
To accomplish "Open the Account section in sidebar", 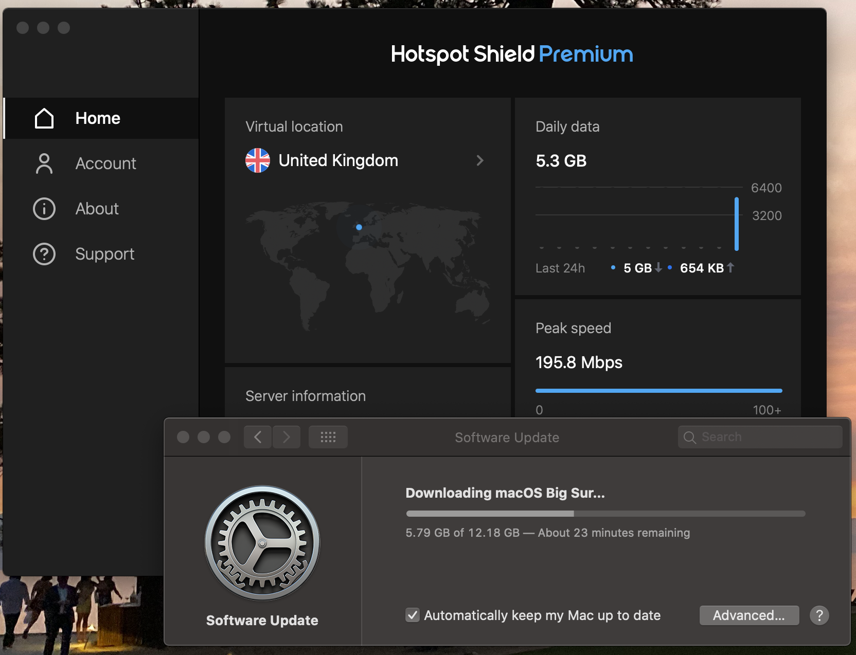I will click(101, 163).
